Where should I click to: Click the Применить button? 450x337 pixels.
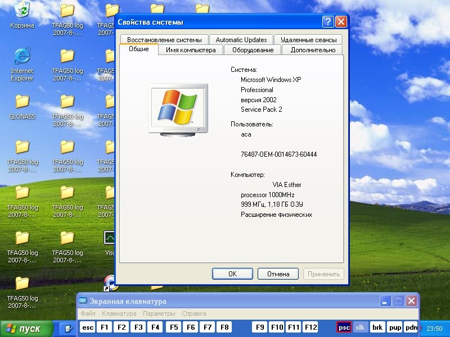(x=323, y=274)
